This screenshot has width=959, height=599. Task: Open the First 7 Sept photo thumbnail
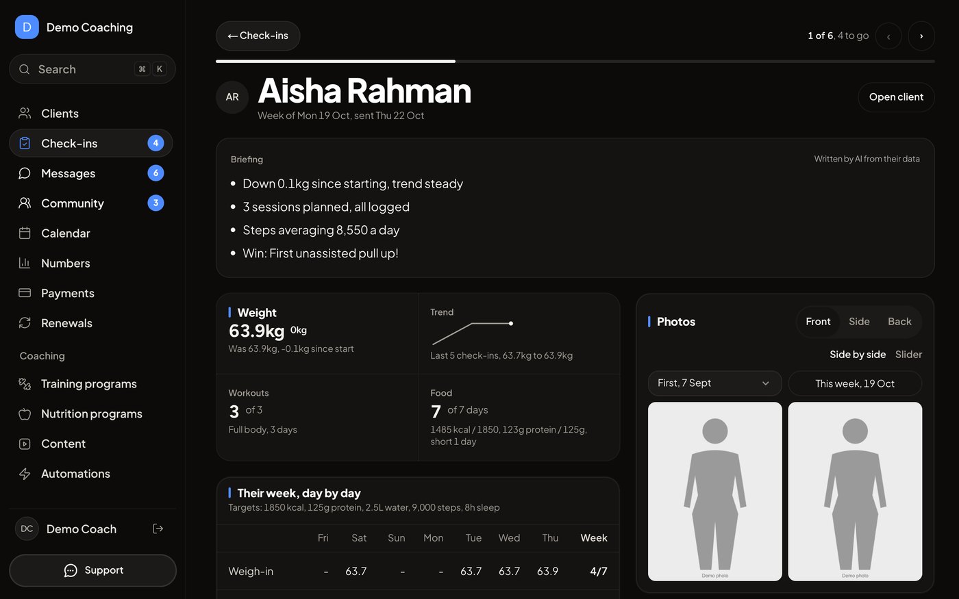coord(714,492)
